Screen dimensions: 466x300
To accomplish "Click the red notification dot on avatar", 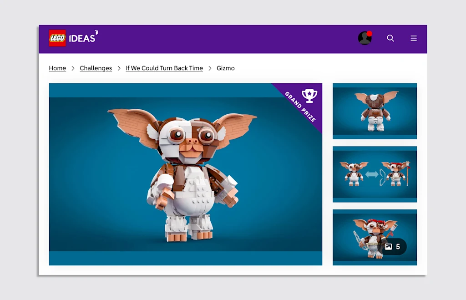I will 370,33.
